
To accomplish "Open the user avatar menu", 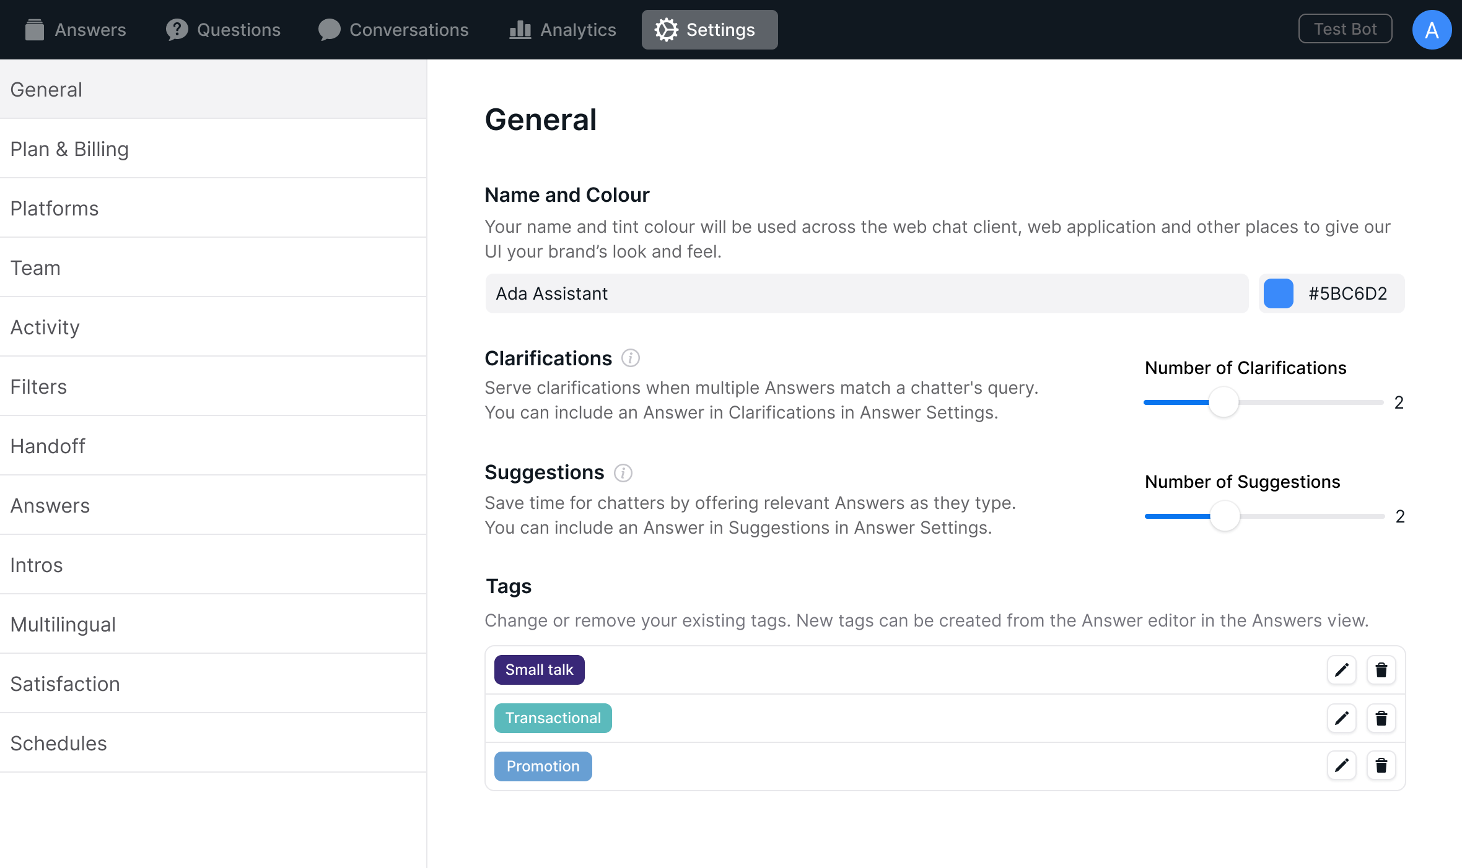I will click(1432, 30).
